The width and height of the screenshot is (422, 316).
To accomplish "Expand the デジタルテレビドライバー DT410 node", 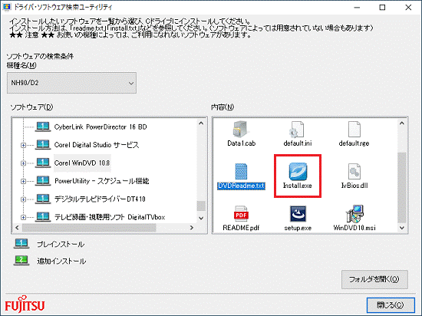I will click(24, 199).
